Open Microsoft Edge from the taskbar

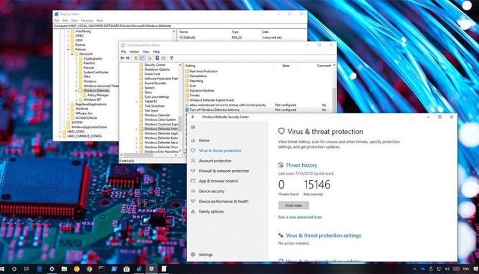click(x=40, y=269)
